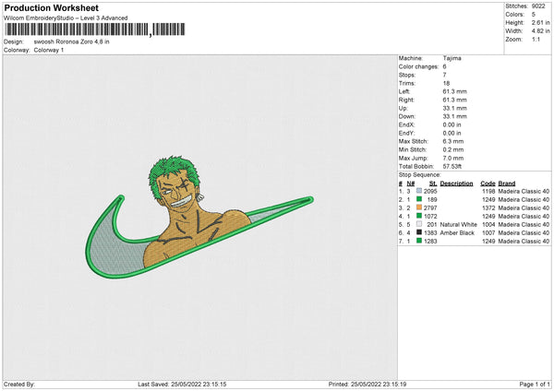This screenshot has height=391, width=554.
Task: Click the "Code" column header
Action: point(488,184)
